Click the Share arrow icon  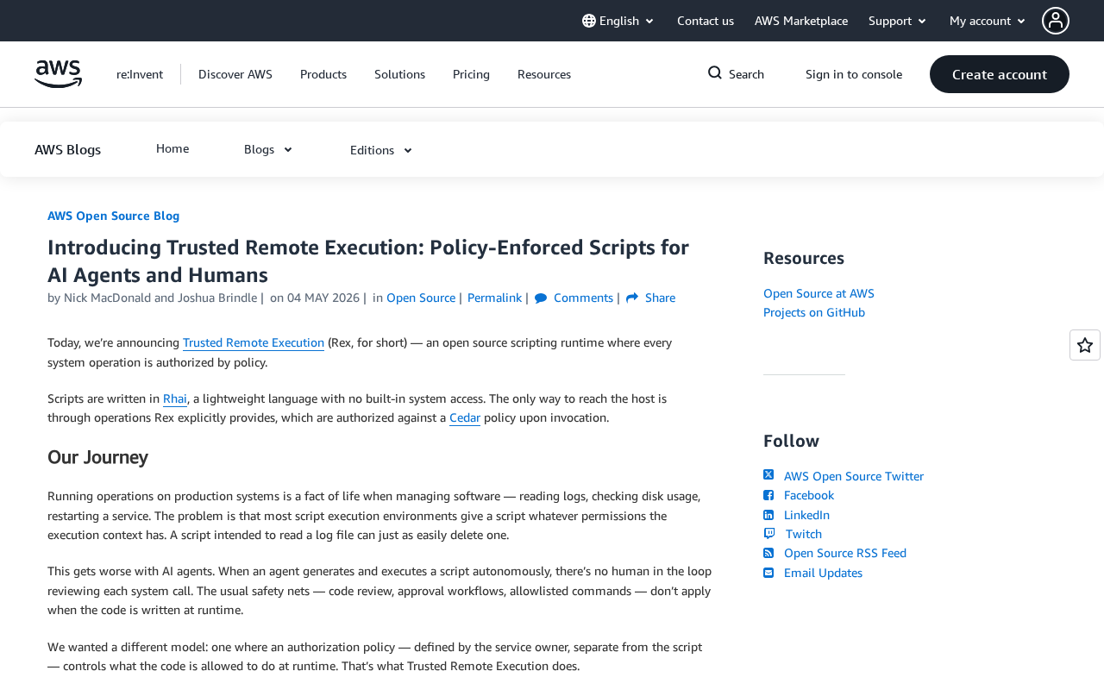[632, 298]
